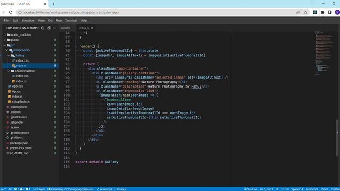Image resolution: width=340 pixels, height=191 pixels.
Task: Click the share page icon
Action: (298, 12)
